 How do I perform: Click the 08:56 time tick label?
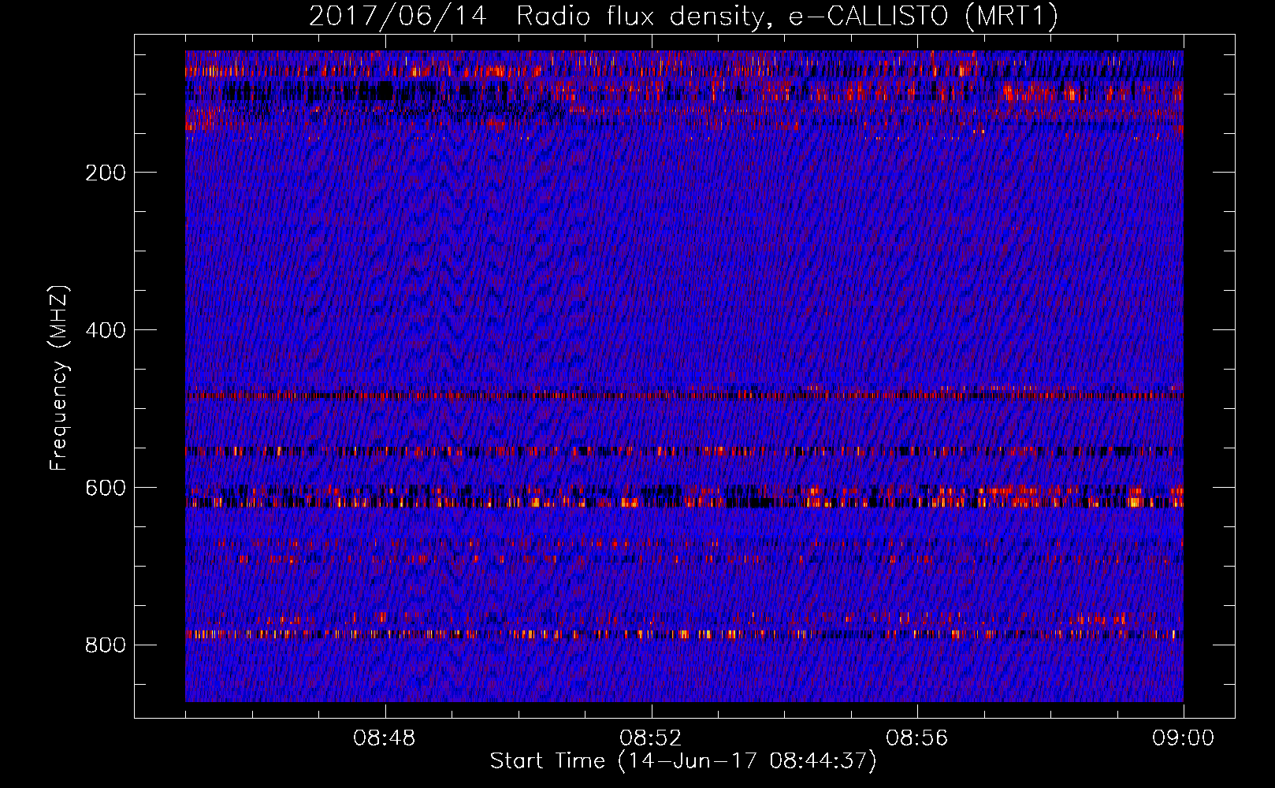917,738
